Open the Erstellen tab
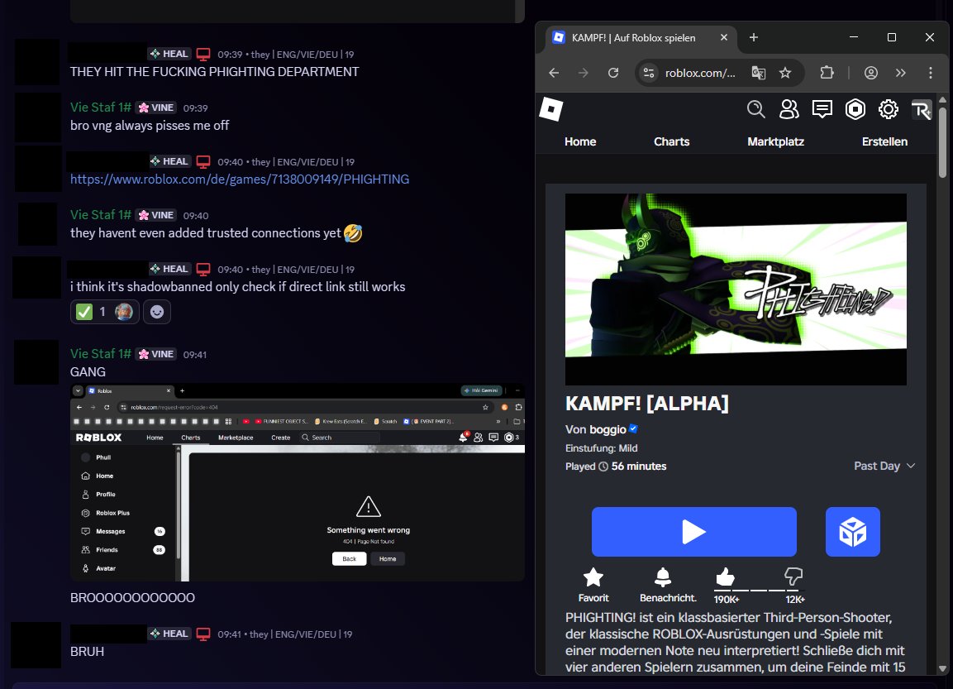The width and height of the screenshot is (953, 689). [x=884, y=141]
